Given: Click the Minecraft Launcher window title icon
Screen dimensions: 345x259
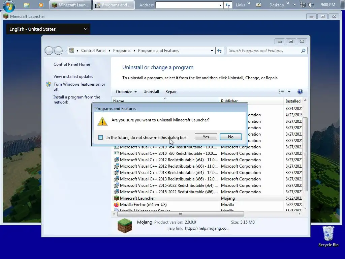Looking at the screenshot, I should (x=6, y=16).
